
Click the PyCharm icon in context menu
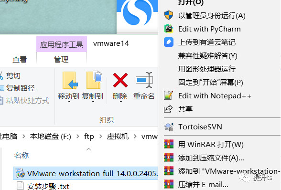tap(169, 29)
